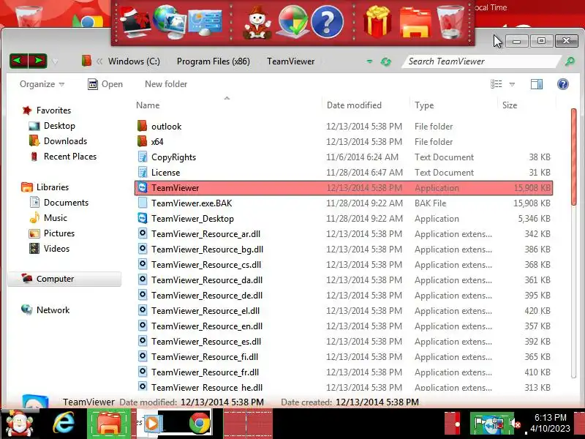585x439 pixels.
Task: Click the File Explorer taskbar icon
Action: pyautogui.click(x=109, y=424)
